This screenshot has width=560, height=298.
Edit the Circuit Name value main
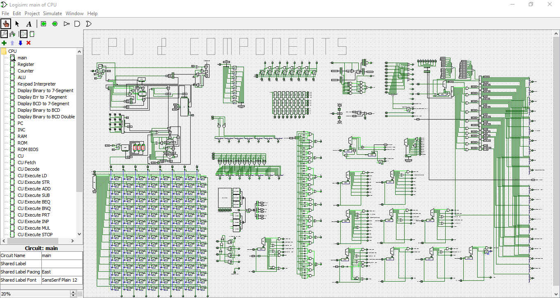pos(62,255)
